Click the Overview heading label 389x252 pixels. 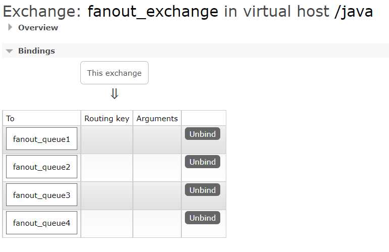tap(38, 28)
